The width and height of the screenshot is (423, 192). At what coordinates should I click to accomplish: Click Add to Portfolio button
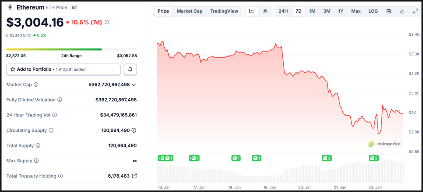(63, 69)
